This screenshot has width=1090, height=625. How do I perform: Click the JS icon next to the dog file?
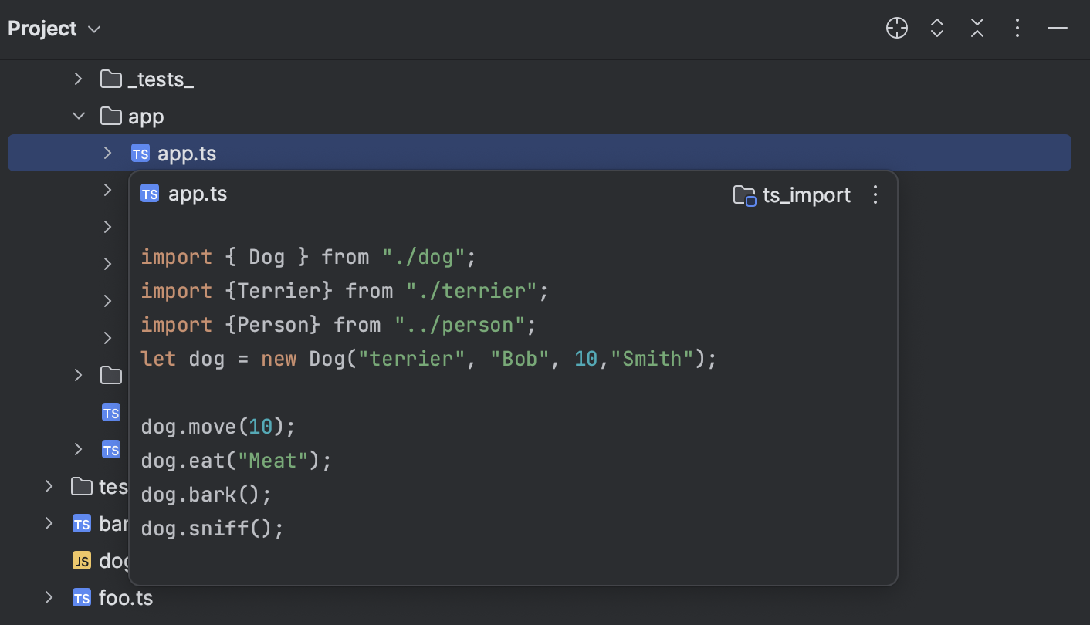coord(81,560)
